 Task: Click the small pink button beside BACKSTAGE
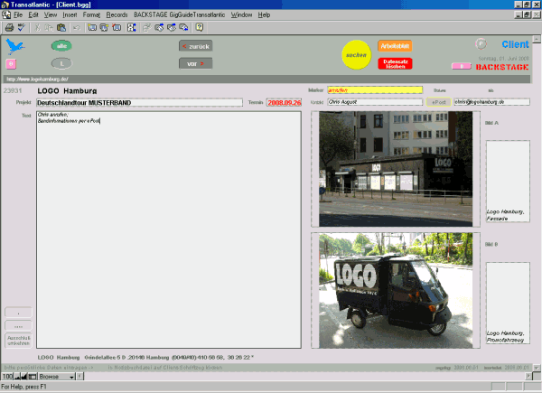[462, 66]
